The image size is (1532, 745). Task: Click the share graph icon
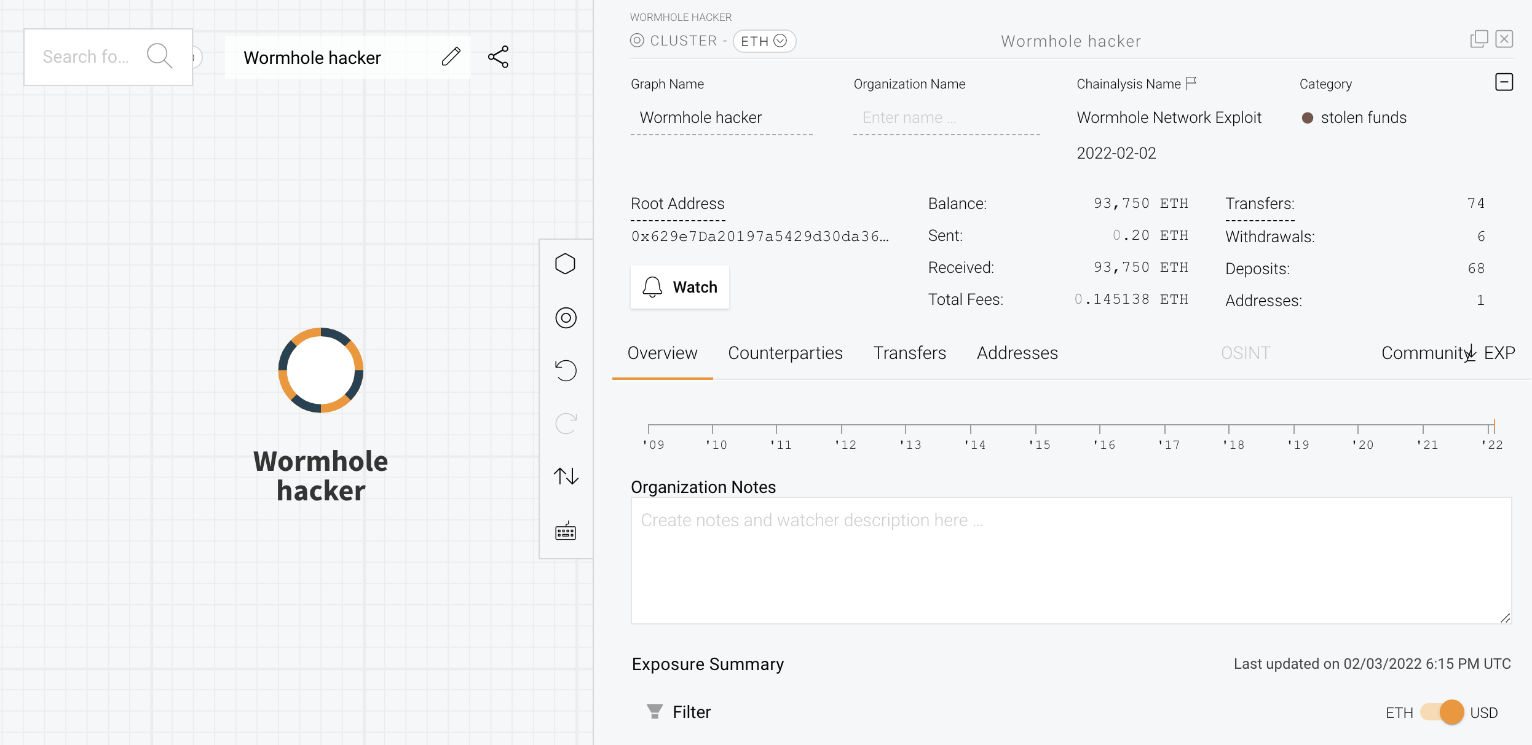(498, 57)
